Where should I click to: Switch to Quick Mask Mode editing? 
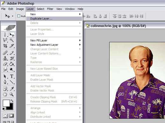point(11,116)
